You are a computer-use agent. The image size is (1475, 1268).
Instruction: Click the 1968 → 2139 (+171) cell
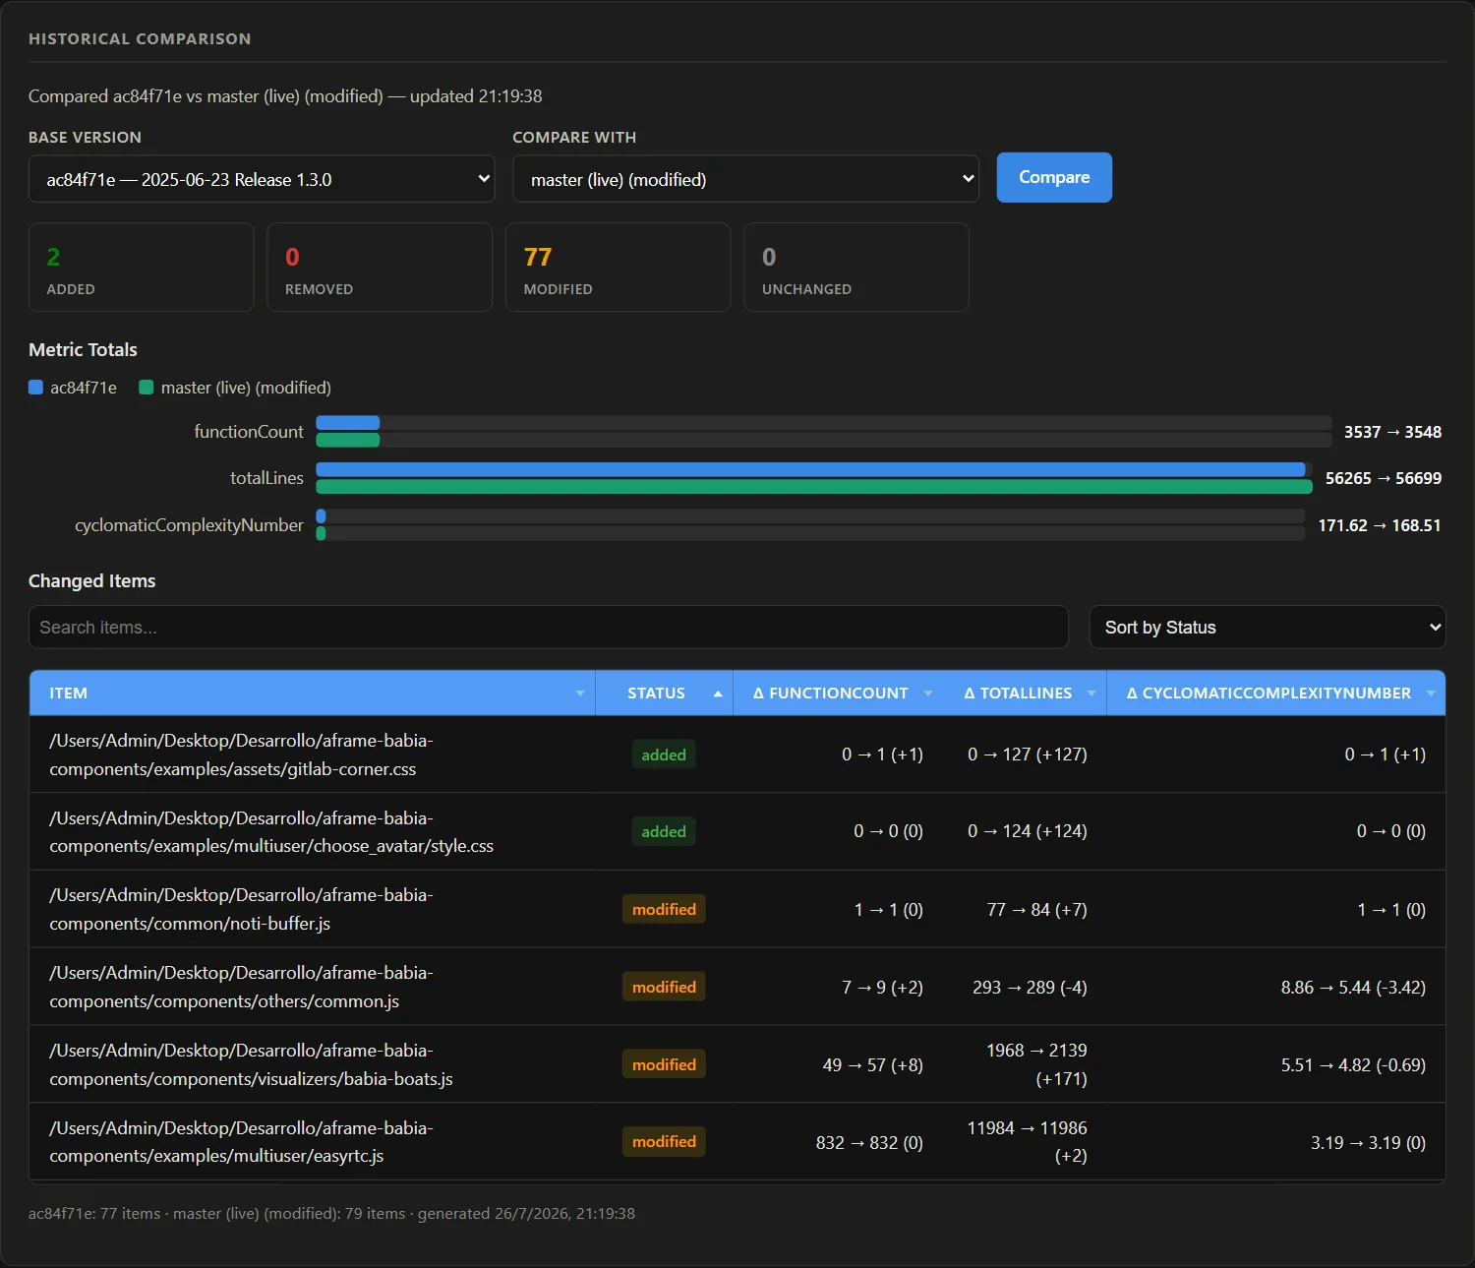(x=1036, y=1064)
